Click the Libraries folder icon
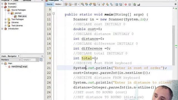This screenshot has width=178, height=100. click(x=9, y=22)
